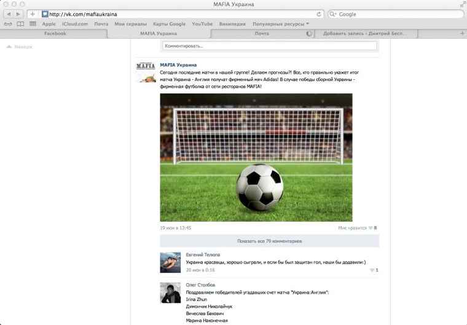Image resolution: width=467 pixels, height=325 pixels.
Task: Go forward with the Safari forward arrow
Action: click(18, 14)
